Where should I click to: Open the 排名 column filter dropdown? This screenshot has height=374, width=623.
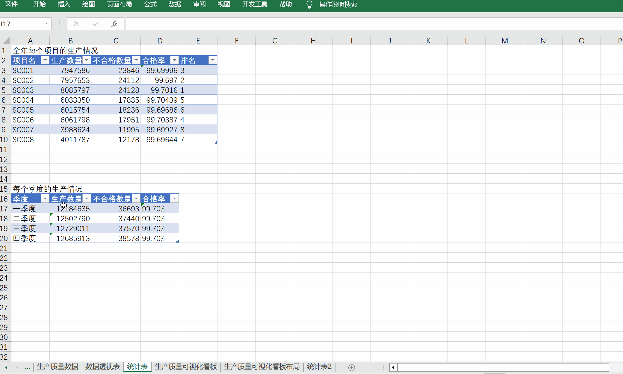(x=213, y=60)
